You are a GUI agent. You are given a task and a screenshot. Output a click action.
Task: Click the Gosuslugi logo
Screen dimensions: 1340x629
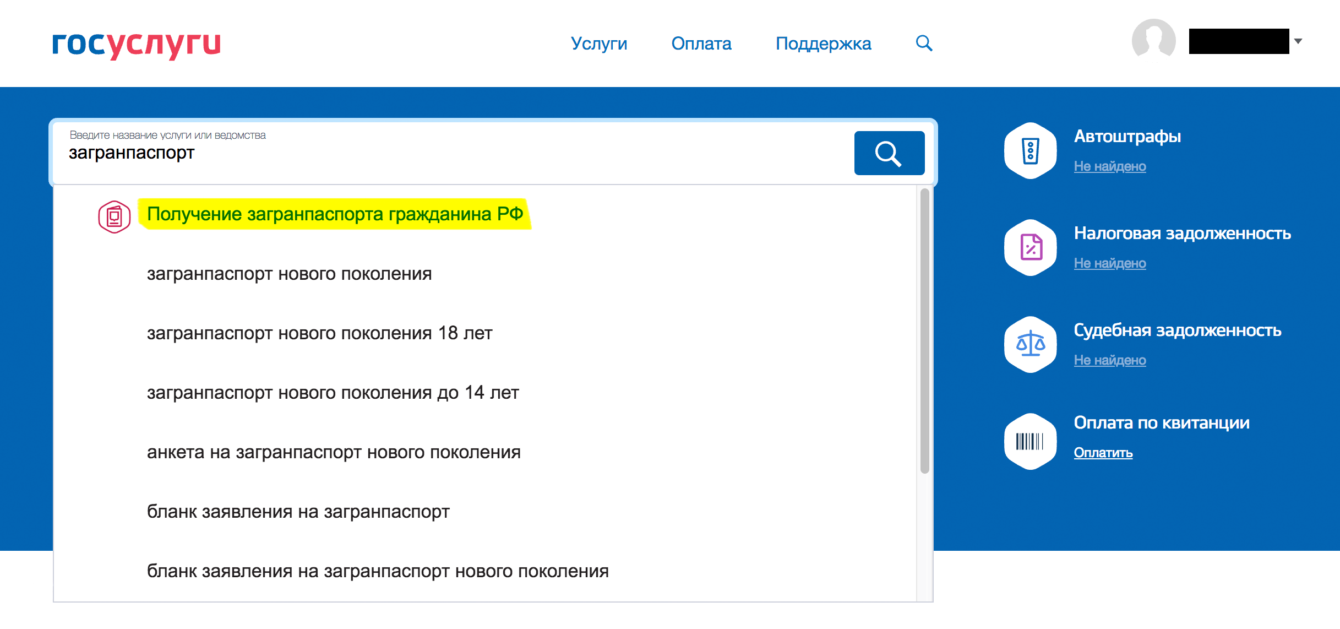pos(137,44)
